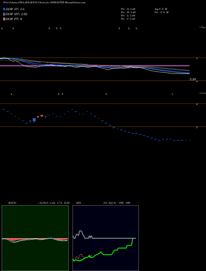The image size is (206, 271).
Task: Select the 'DOW ST: 1.6' label
Action: click(x=15, y=9)
